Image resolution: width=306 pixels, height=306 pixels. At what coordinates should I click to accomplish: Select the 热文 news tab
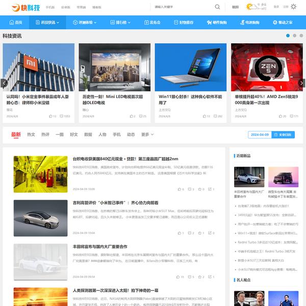(x=31, y=135)
